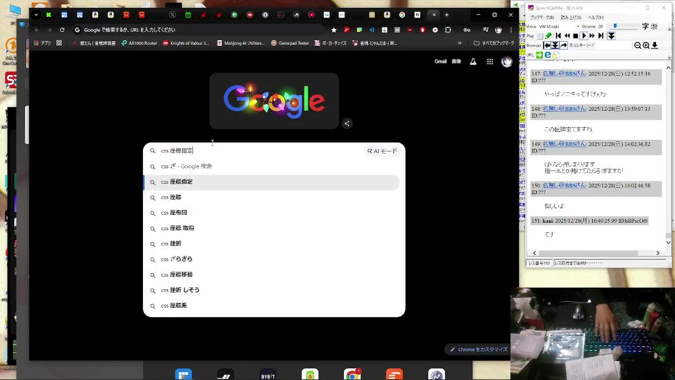Open Chrome tab search chevron
This screenshot has height=380, width=675.
[36, 15]
